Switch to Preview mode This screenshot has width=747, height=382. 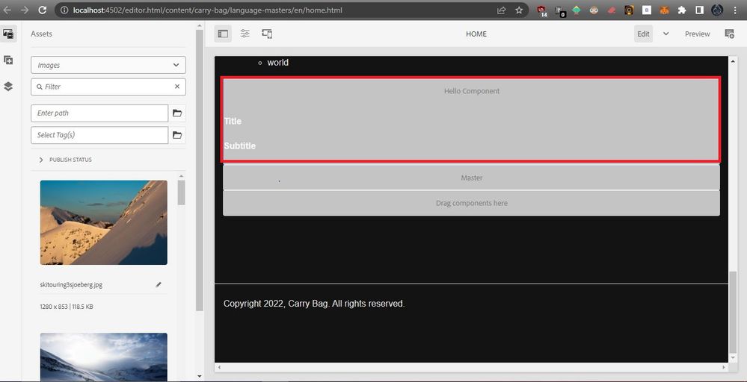698,34
